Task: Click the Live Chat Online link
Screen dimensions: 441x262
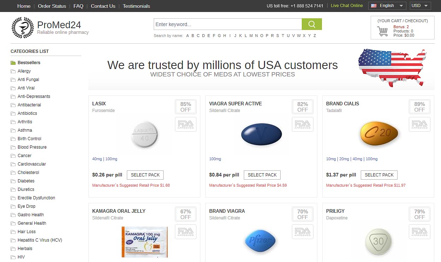Action: click(347, 6)
